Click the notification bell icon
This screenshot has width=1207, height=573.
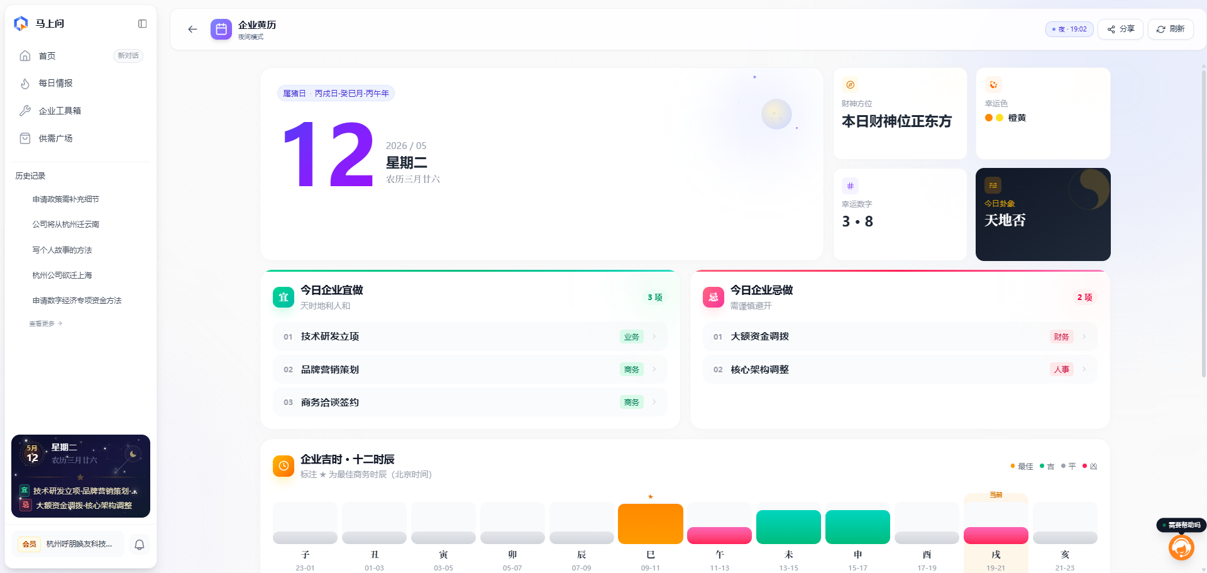(x=140, y=545)
